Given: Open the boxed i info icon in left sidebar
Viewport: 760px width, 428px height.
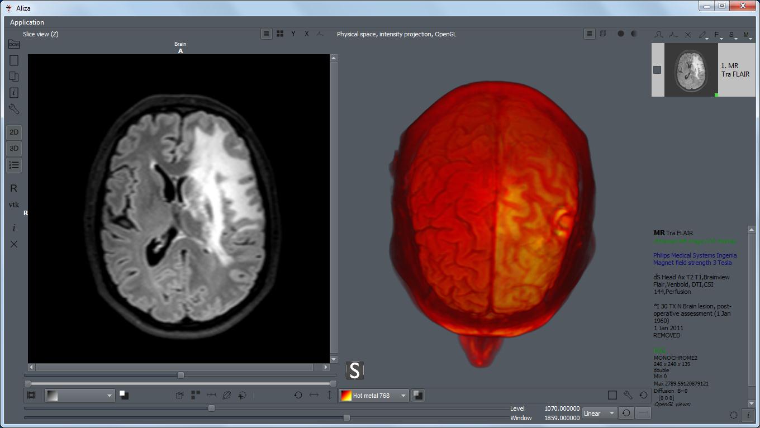Looking at the screenshot, I should (14, 93).
